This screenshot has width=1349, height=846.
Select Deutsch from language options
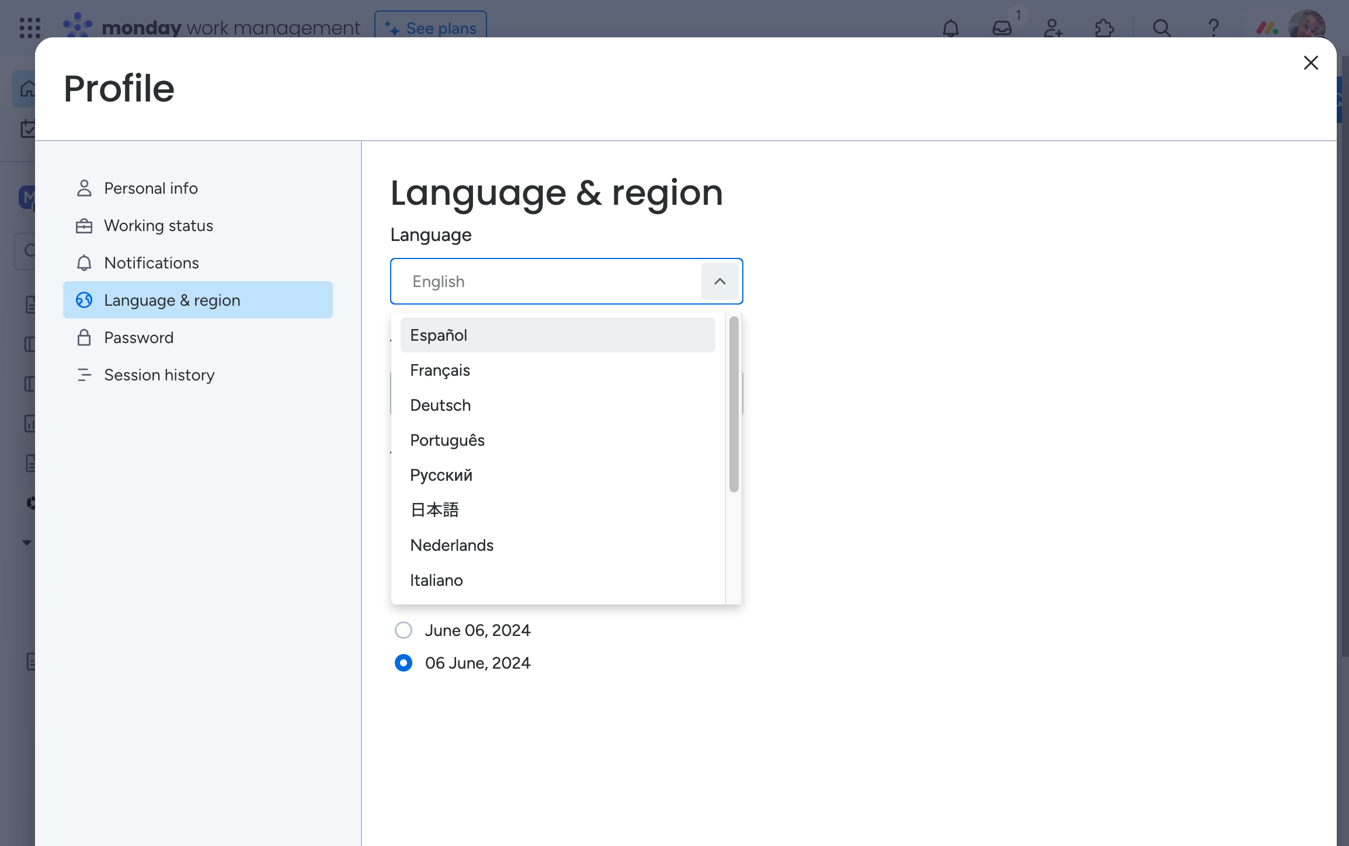[440, 404]
